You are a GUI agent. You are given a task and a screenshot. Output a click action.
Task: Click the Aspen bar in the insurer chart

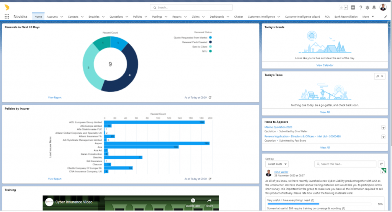tap(157, 143)
